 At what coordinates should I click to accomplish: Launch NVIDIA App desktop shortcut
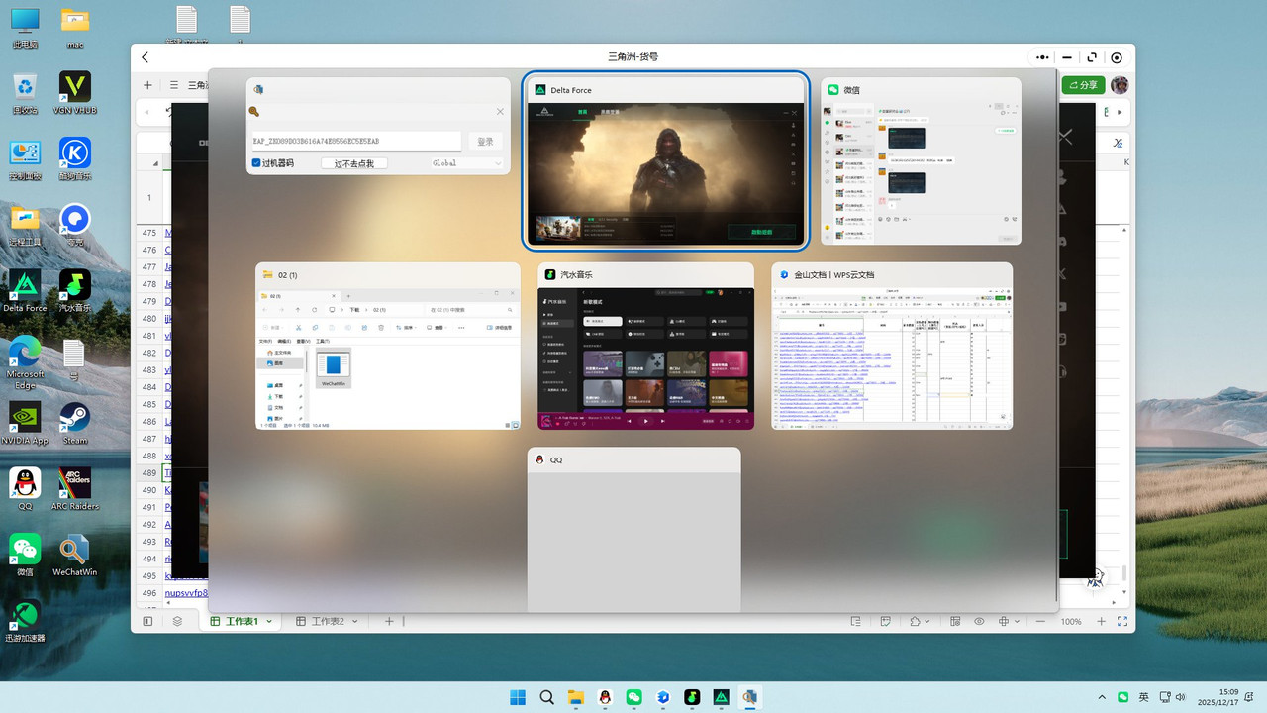pos(25,424)
